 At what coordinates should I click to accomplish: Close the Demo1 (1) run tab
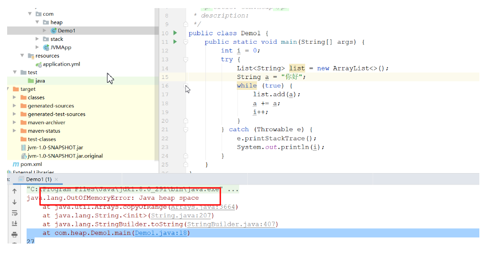point(57,179)
